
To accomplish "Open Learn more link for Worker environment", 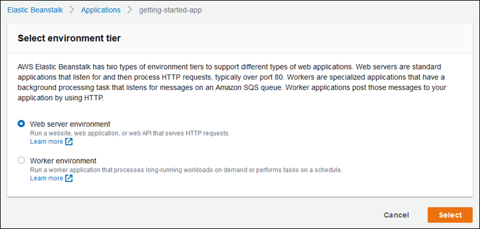I will (47, 179).
